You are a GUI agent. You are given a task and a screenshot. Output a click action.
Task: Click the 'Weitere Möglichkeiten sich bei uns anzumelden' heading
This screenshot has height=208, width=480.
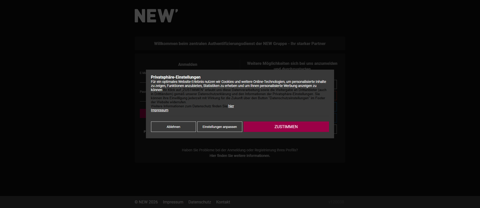click(292, 66)
